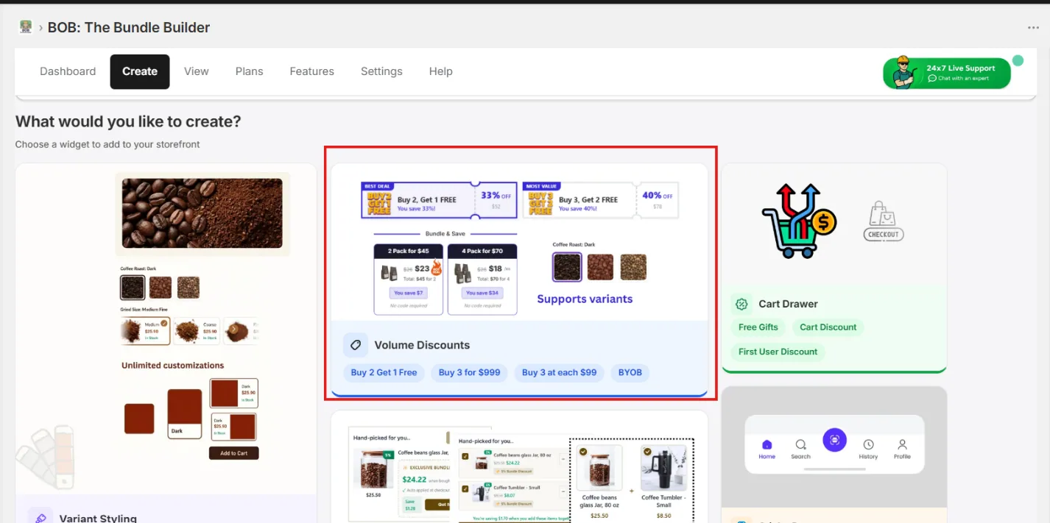The width and height of the screenshot is (1050, 523).
Task: Click the Unlimited customizations text
Action: coord(173,365)
